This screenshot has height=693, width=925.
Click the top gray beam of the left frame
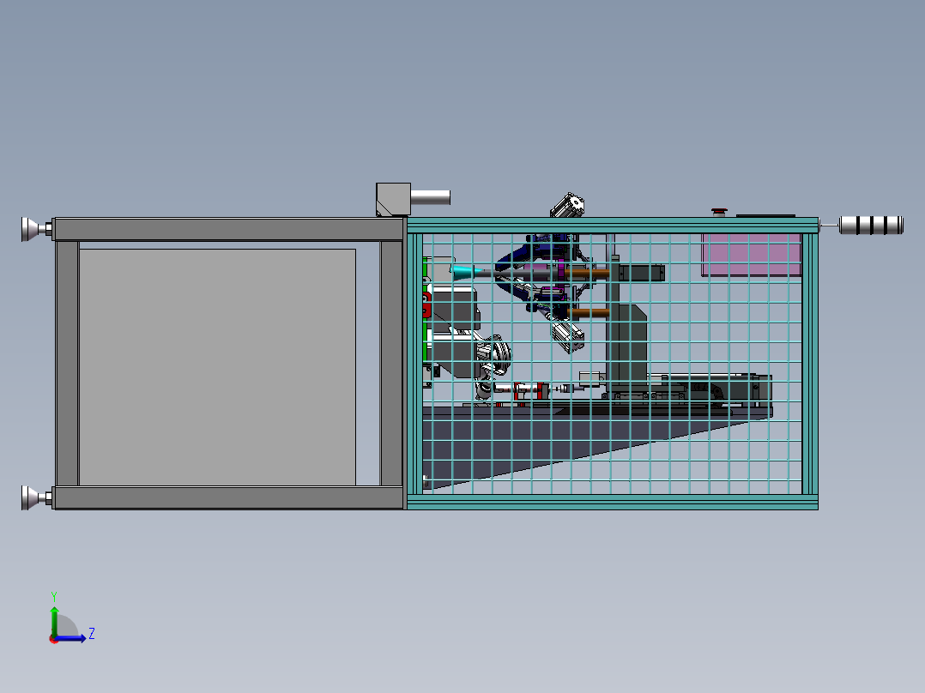click(x=229, y=229)
